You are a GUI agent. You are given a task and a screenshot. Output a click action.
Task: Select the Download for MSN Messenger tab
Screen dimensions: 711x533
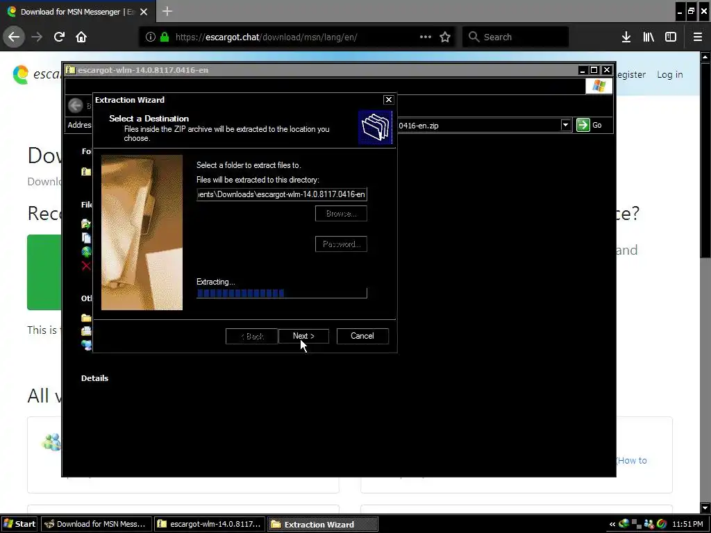tap(77, 11)
